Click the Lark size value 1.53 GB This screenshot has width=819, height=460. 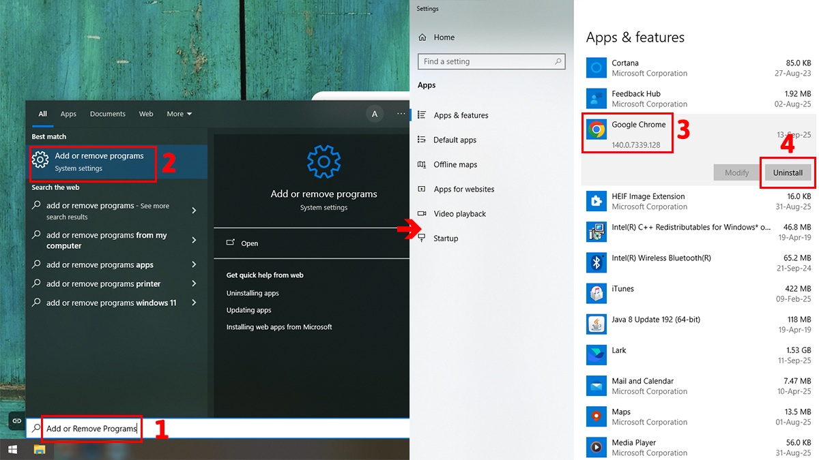click(x=799, y=350)
